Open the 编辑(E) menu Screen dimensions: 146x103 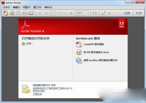pos(17,7)
